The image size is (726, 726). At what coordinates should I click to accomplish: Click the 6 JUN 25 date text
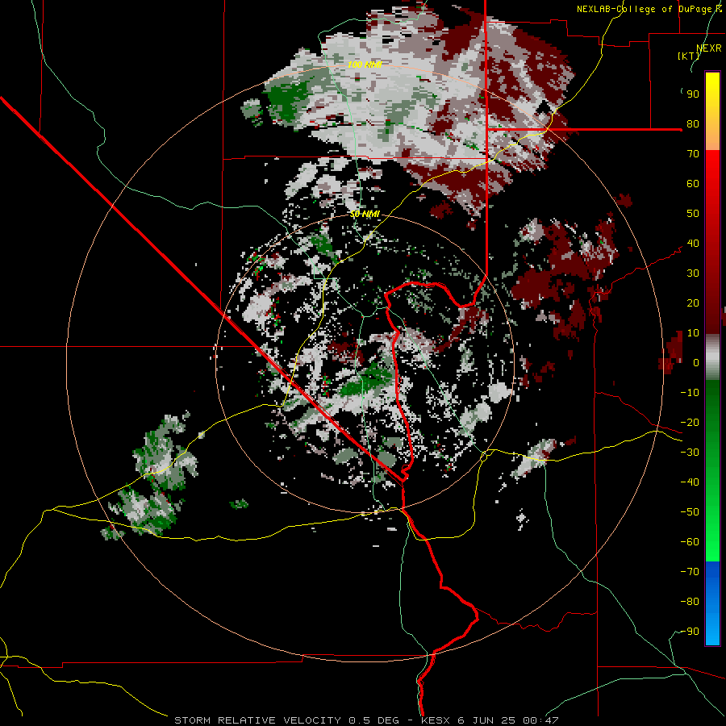(x=486, y=720)
